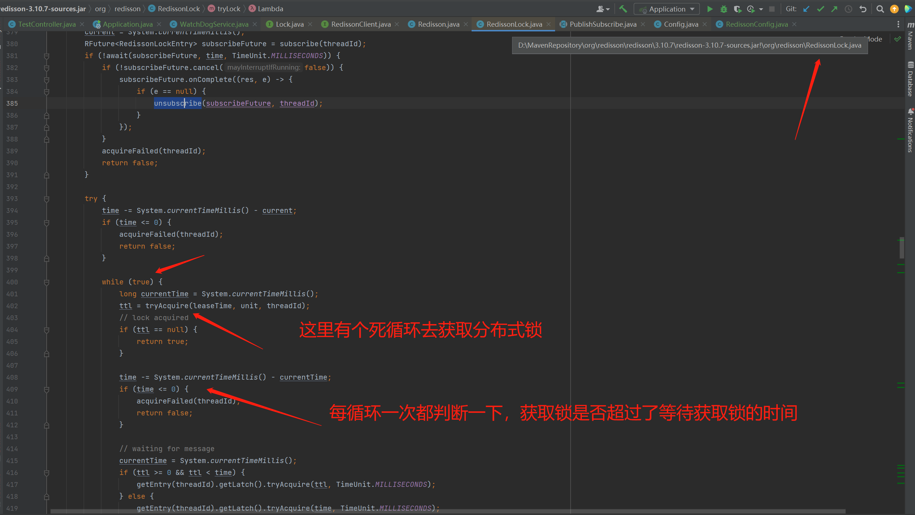Click the profiler run icon
This screenshot has width=915, height=515.
[x=751, y=9]
